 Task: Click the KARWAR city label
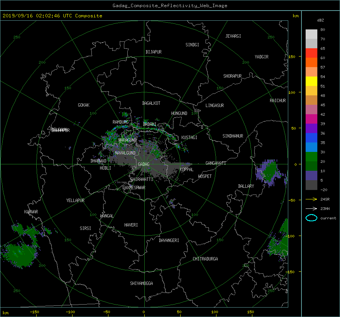tap(31, 212)
